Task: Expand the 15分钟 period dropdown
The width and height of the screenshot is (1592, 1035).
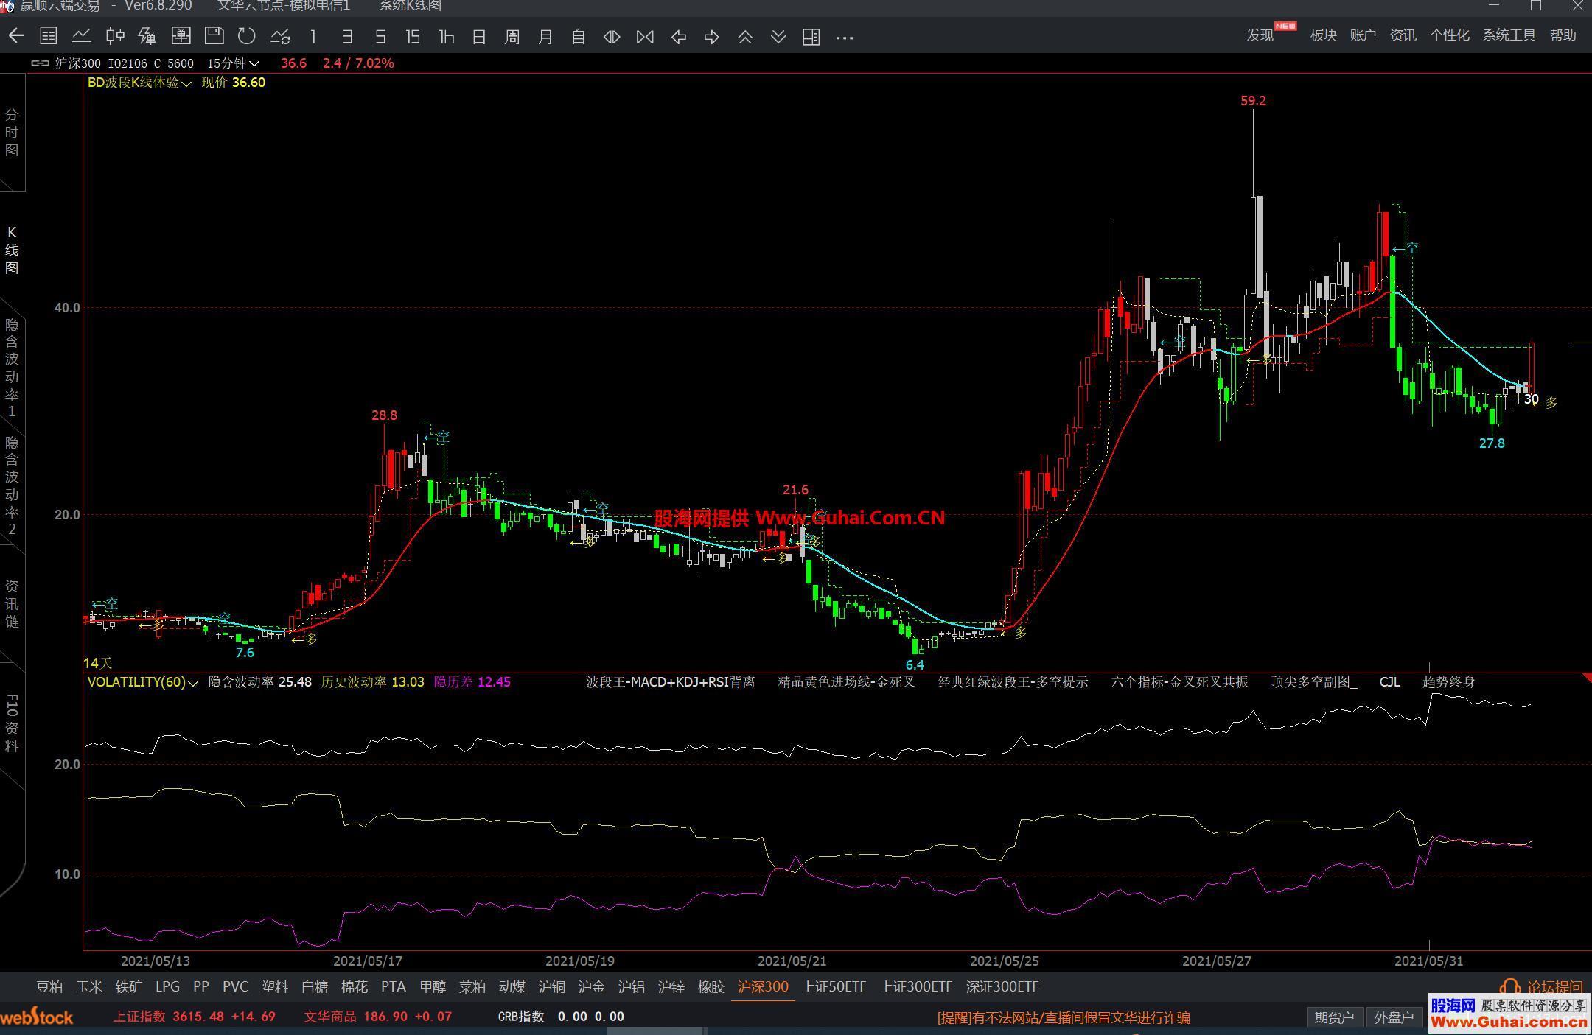Action: click(x=233, y=63)
